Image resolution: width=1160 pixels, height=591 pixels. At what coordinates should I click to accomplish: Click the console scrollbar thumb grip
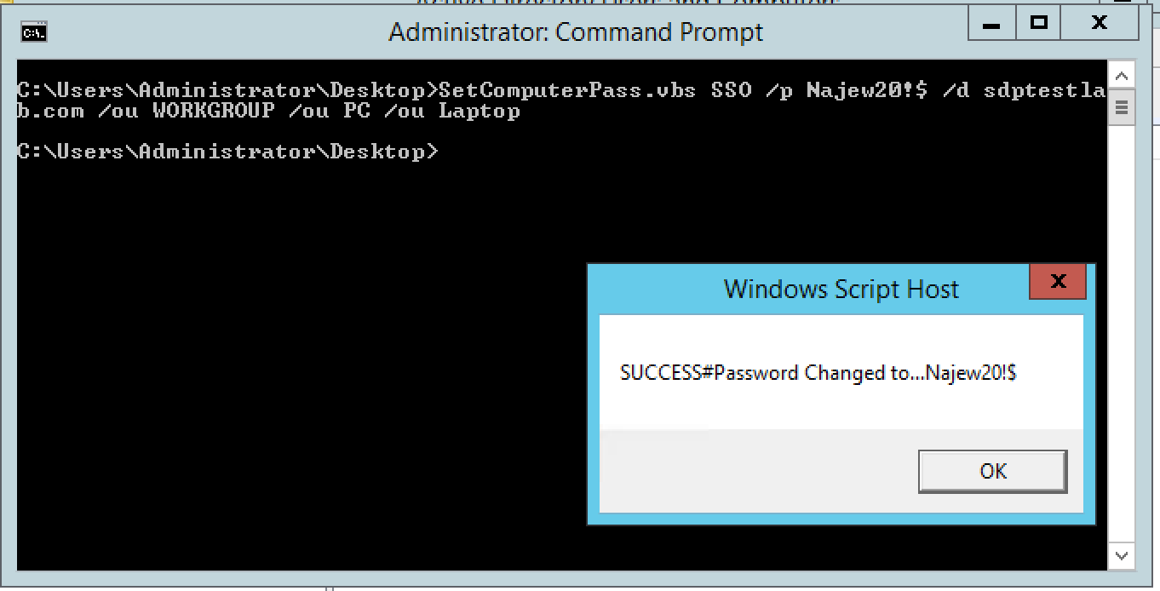1122,108
